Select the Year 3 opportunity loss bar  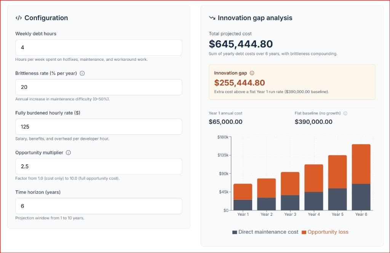pyautogui.click(x=290, y=183)
